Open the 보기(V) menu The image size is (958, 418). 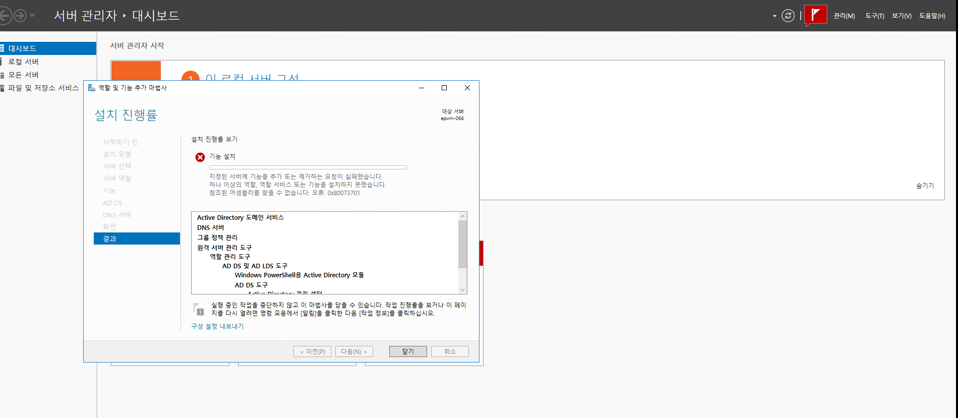902,16
